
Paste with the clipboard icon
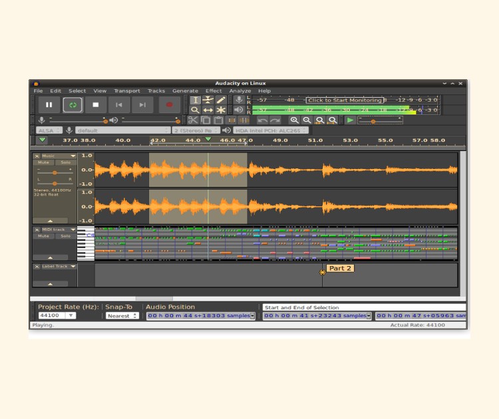218,120
